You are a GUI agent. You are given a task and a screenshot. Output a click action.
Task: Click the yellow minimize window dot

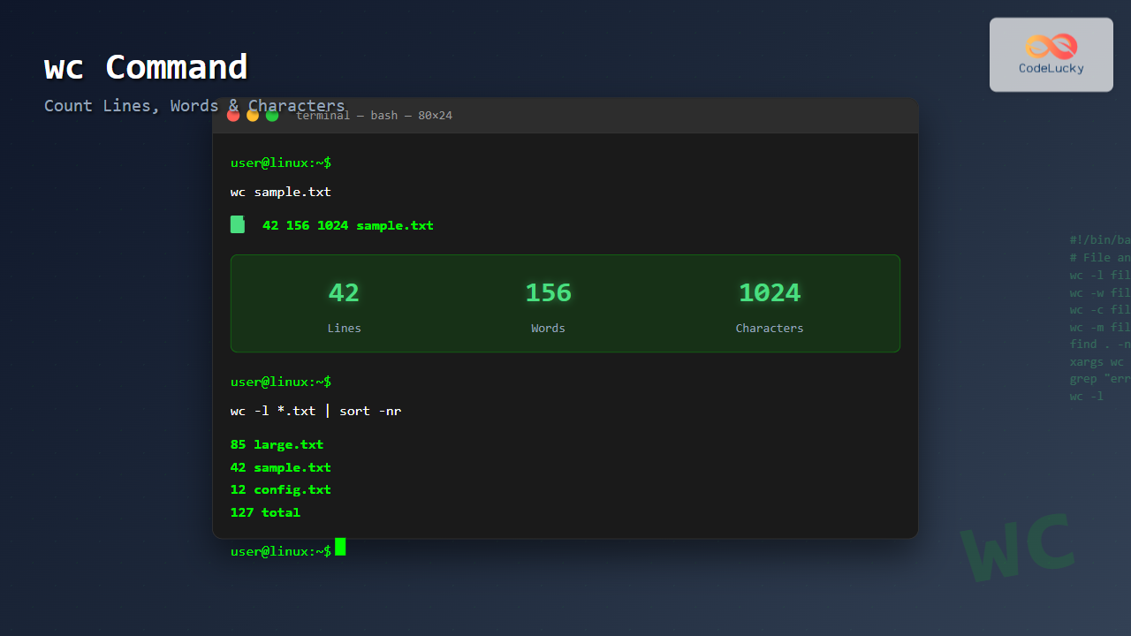pos(253,116)
